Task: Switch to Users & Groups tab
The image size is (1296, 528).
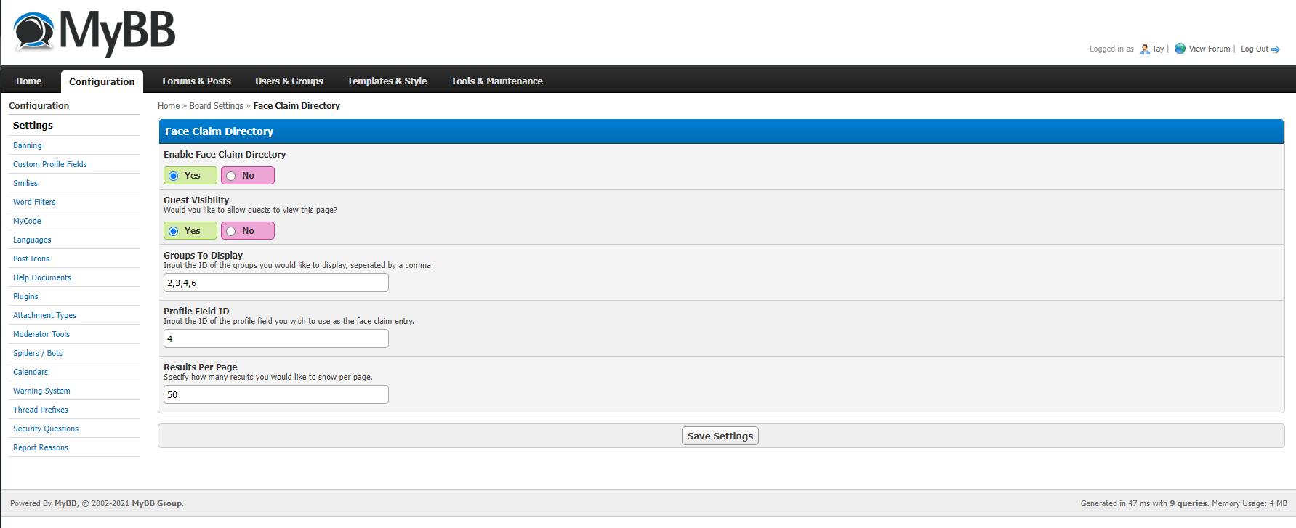Action: pyautogui.click(x=289, y=81)
